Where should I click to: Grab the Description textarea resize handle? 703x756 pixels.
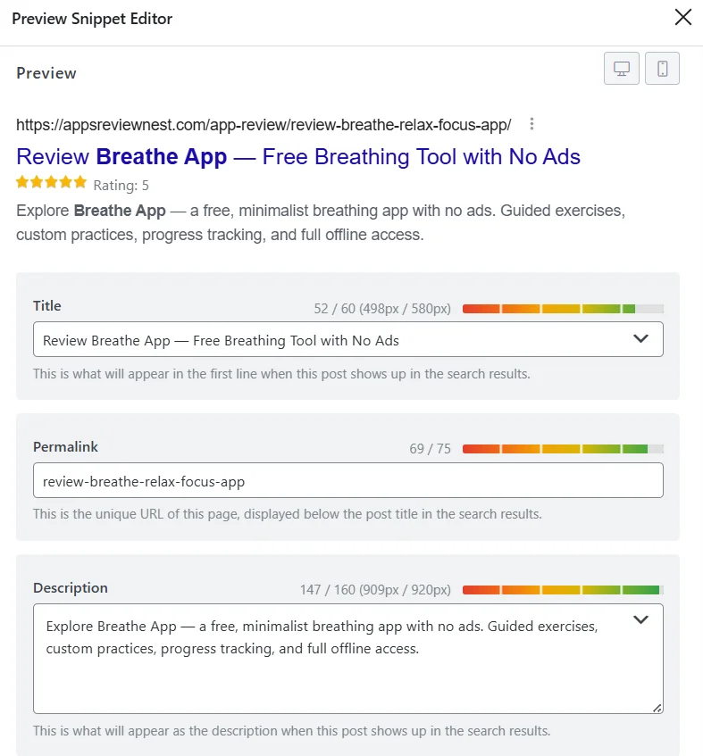pyautogui.click(x=657, y=708)
